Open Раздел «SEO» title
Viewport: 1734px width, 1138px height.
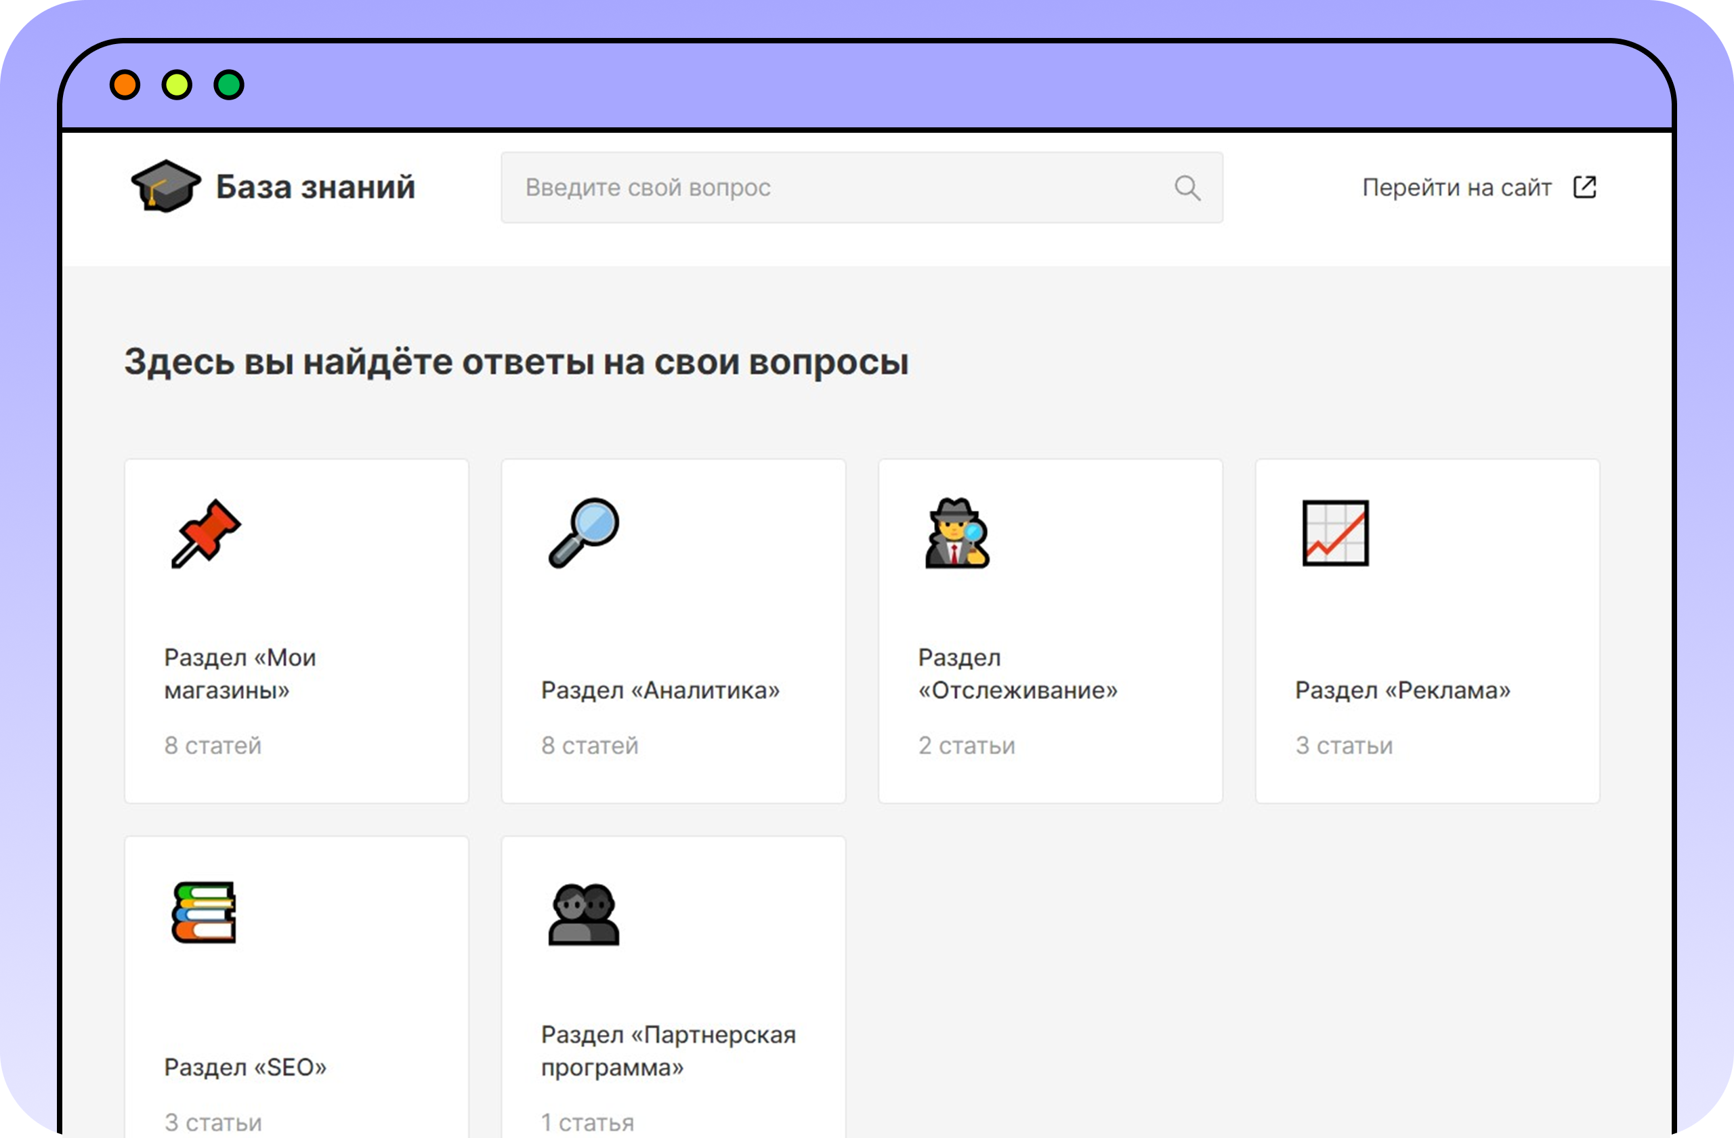pos(245,1068)
